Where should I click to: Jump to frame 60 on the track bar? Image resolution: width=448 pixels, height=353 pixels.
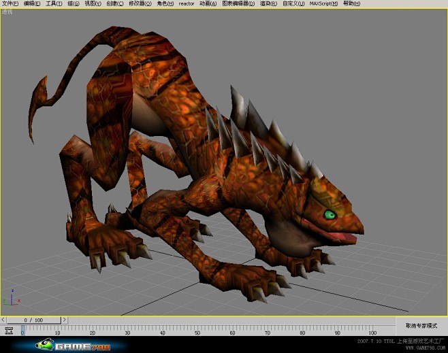[x=233, y=333]
